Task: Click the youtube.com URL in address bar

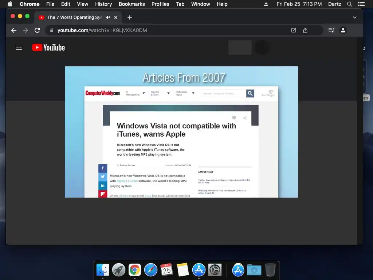Action: 102,30
